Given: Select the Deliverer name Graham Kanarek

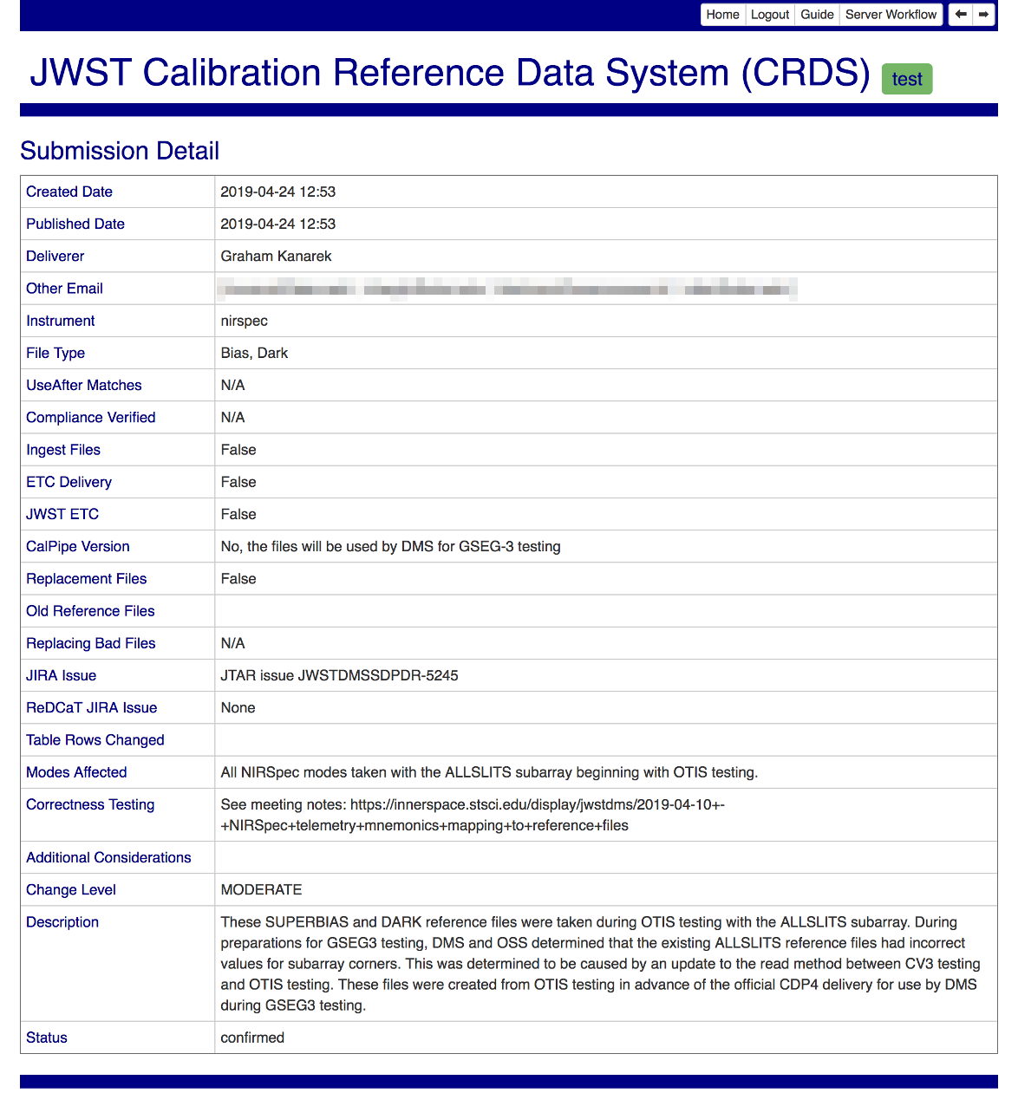Looking at the screenshot, I should point(276,256).
